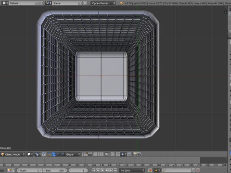This screenshot has width=231, height=173.
Task: Expand the region plus icon at viewport corner
Action: click(x=225, y=12)
